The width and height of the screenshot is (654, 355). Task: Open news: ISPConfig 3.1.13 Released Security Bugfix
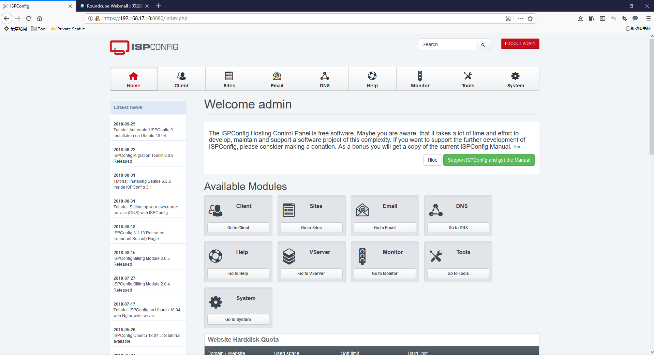141,236
